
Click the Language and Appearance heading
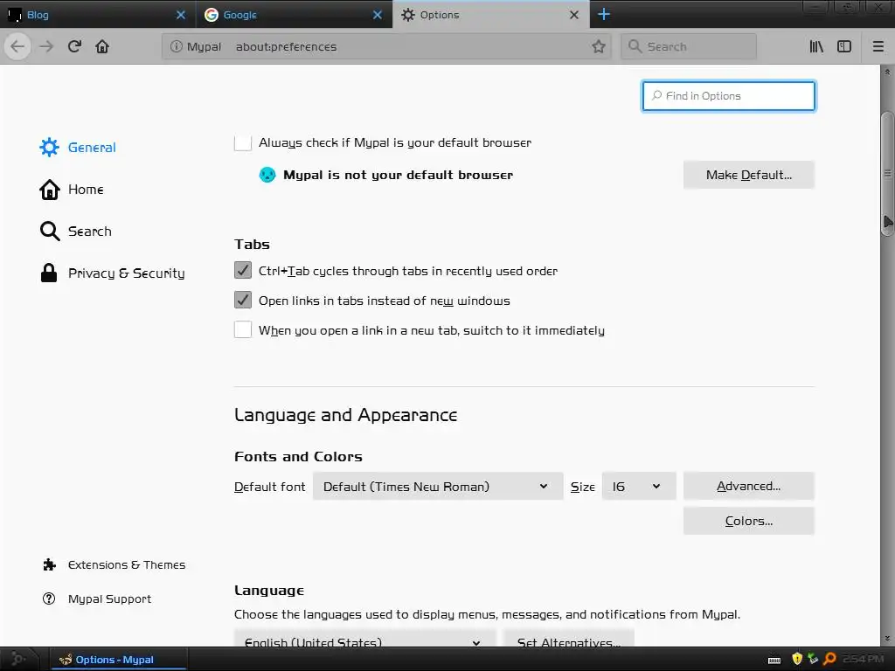point(345,415)
